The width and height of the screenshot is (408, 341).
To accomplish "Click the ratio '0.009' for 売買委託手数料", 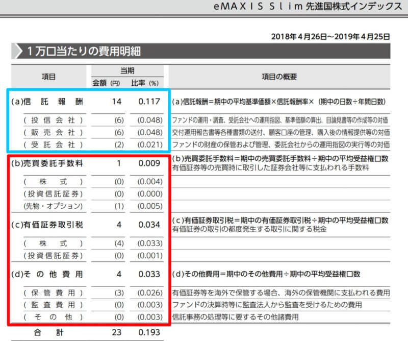I will click(x=149, y=163).
